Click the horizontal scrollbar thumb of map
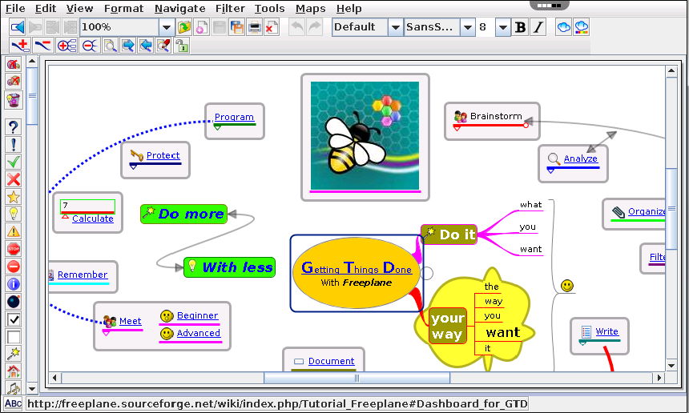Viewport: 689px width, 413px height. [357, 378]
